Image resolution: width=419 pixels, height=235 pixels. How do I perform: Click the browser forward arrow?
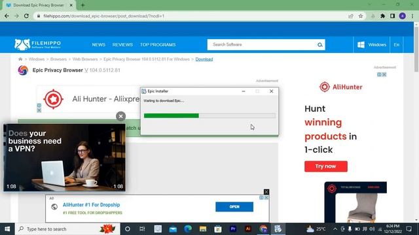pyautogui.click(x=16, y=16)
